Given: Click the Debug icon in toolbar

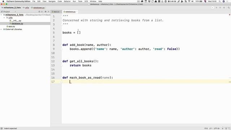Looking at the screenshot, I should click(220, 8).
